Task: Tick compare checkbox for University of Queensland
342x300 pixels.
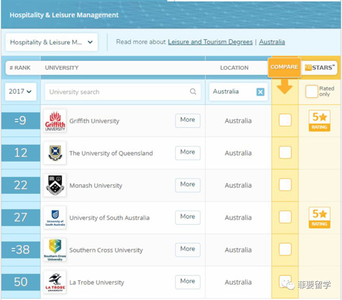Action: coord(285,152)
